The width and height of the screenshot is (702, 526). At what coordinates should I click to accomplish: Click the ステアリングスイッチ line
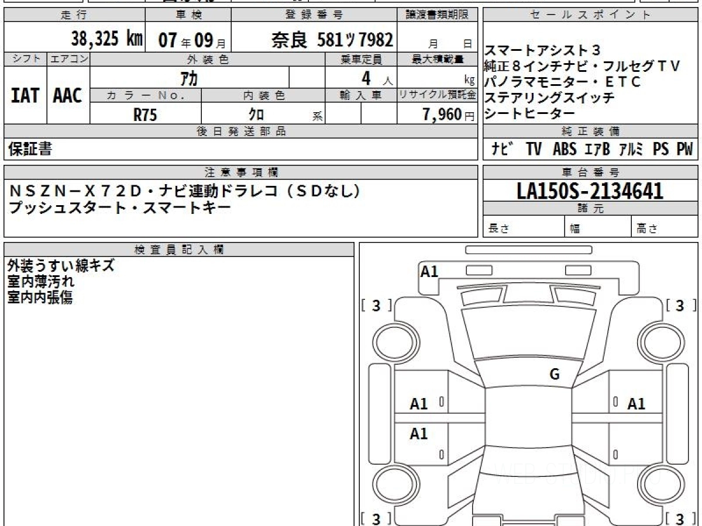pyautogui.click(x=549, y=98)
